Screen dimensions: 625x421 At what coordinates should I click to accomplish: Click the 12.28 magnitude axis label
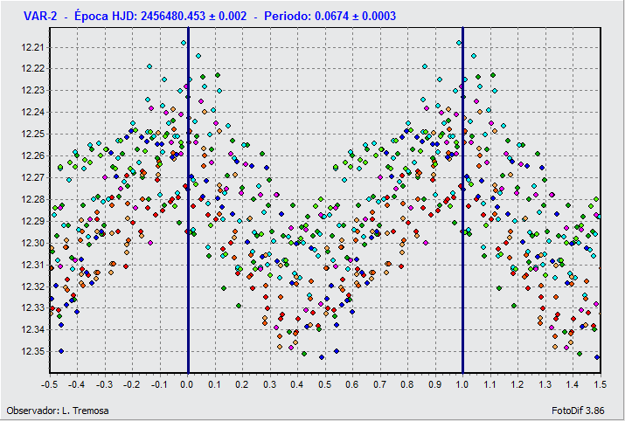click(31, 199)
